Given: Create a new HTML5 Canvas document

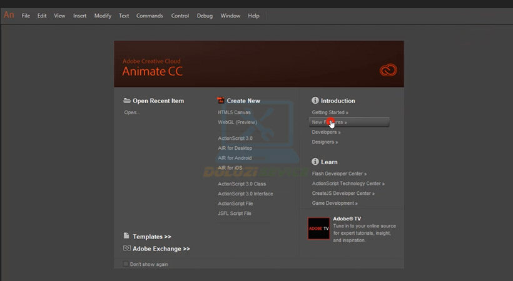Looking at the screenshot, I should (x=234, y=112).
